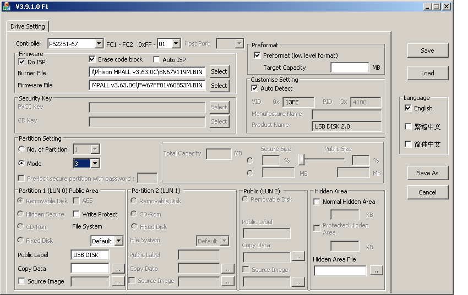Open Partition 2 File System dropdown
Image resolution: width=468 pixels, height=295 pixels.
pos(225,241)
